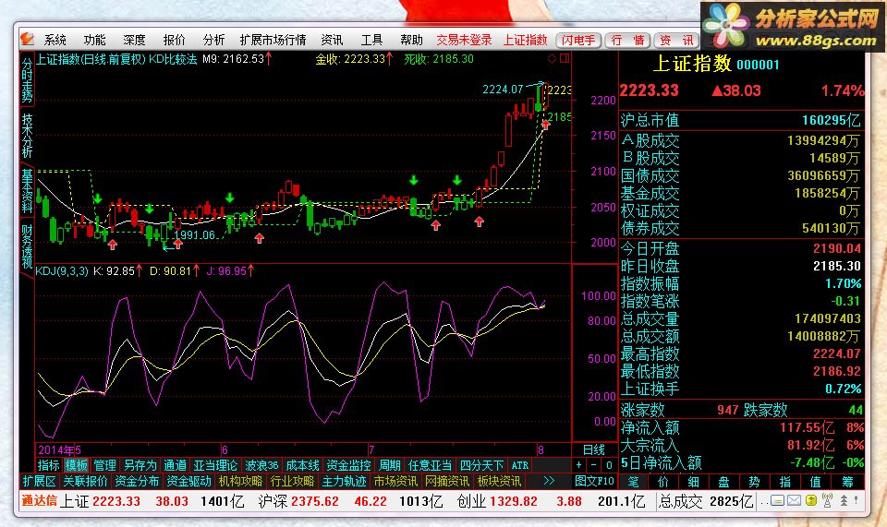
Task: Select the 周期 template tab
Action: 390,465
